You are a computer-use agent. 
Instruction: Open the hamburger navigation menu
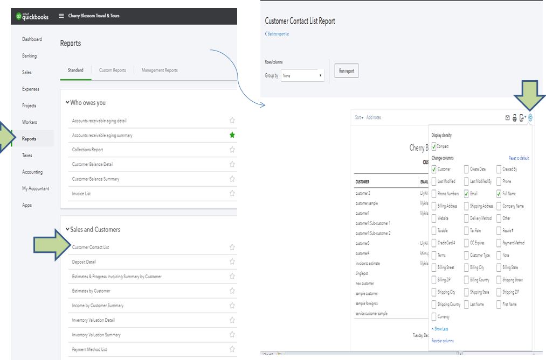(61, 16)
